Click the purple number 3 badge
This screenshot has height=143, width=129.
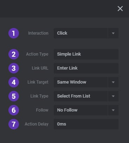[14, 68]
